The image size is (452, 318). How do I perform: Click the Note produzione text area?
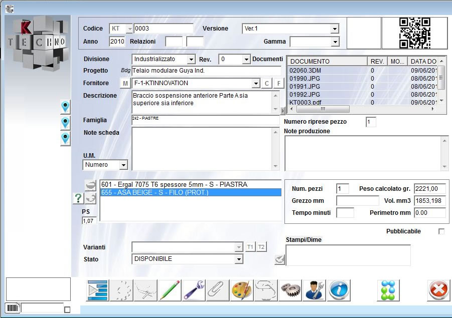[363, 153]
